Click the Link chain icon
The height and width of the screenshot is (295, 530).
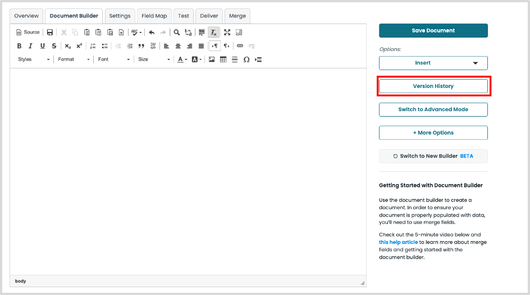[240, 46]
